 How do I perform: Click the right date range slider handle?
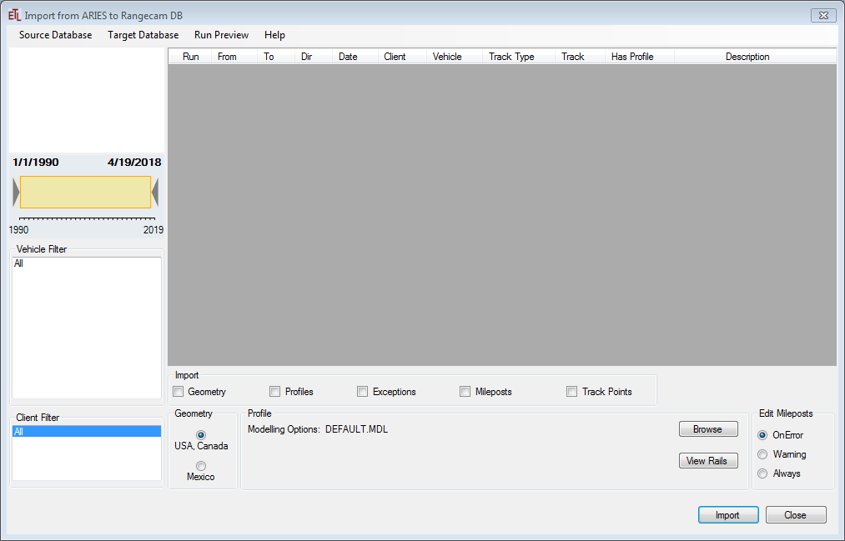coord(155,192)
